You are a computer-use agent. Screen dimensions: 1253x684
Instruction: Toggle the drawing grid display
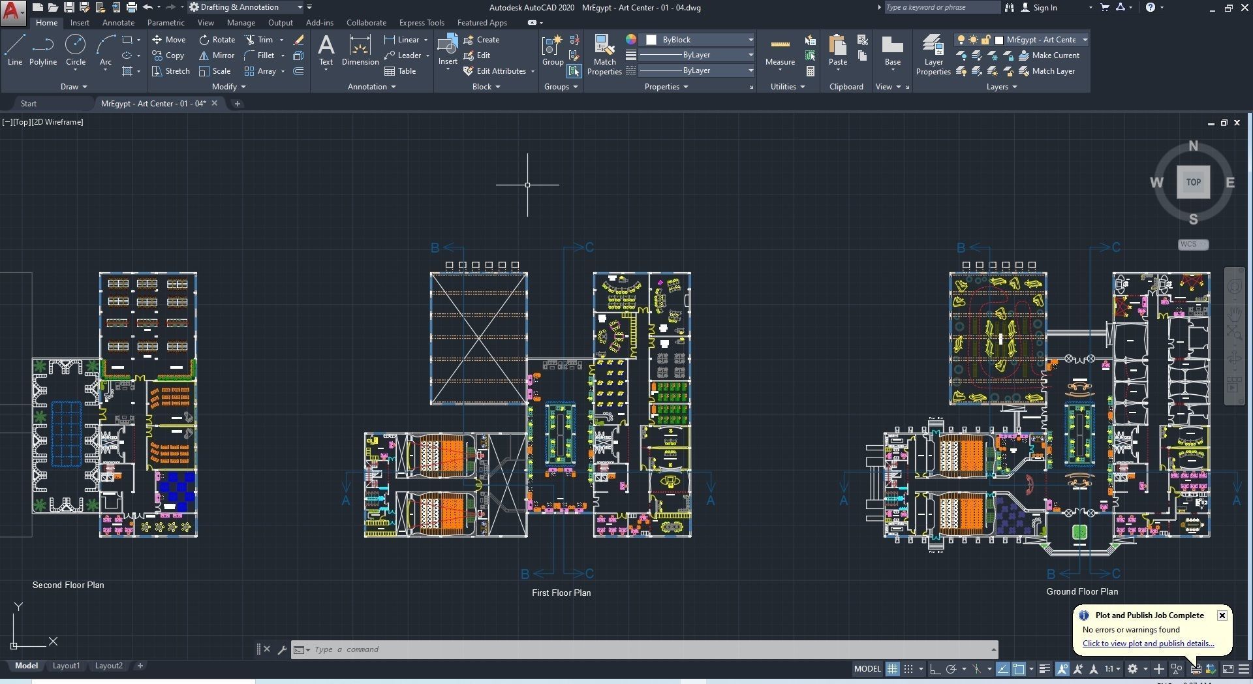coord(892,669)
